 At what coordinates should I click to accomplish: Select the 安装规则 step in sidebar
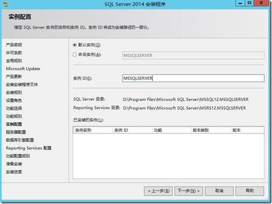[14, 93]
